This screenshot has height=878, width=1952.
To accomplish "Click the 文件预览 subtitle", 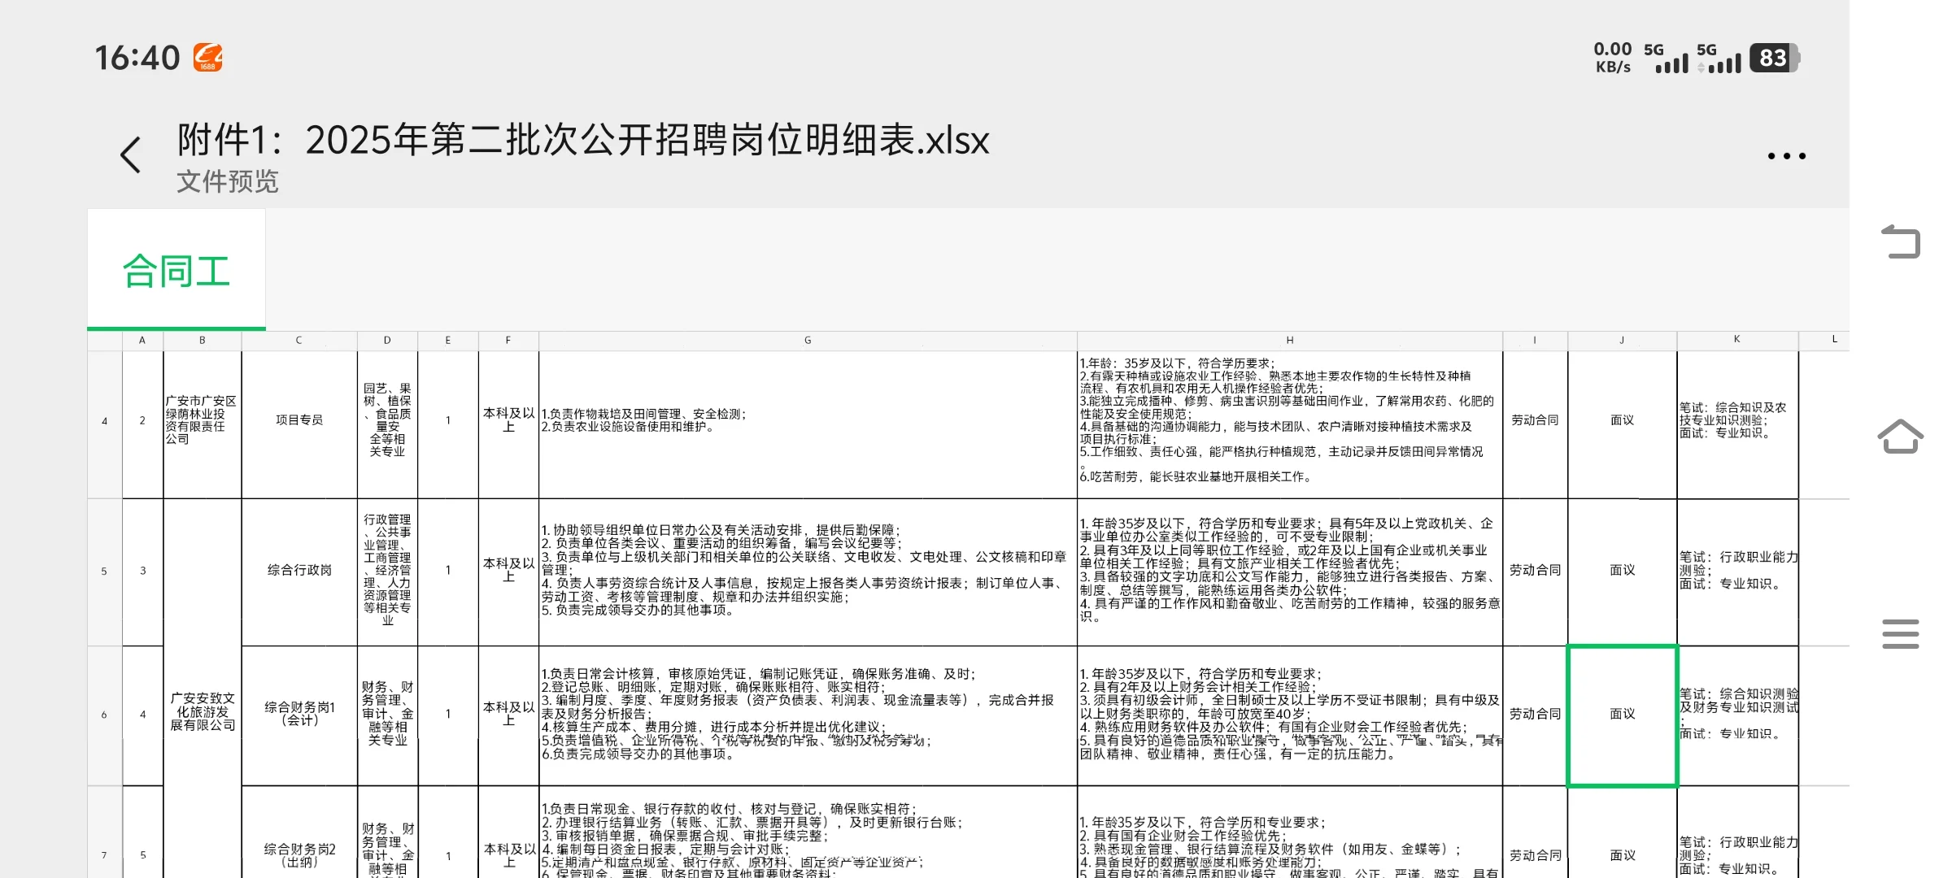I will point(228,180).
